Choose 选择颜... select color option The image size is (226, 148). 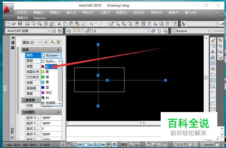50,103
